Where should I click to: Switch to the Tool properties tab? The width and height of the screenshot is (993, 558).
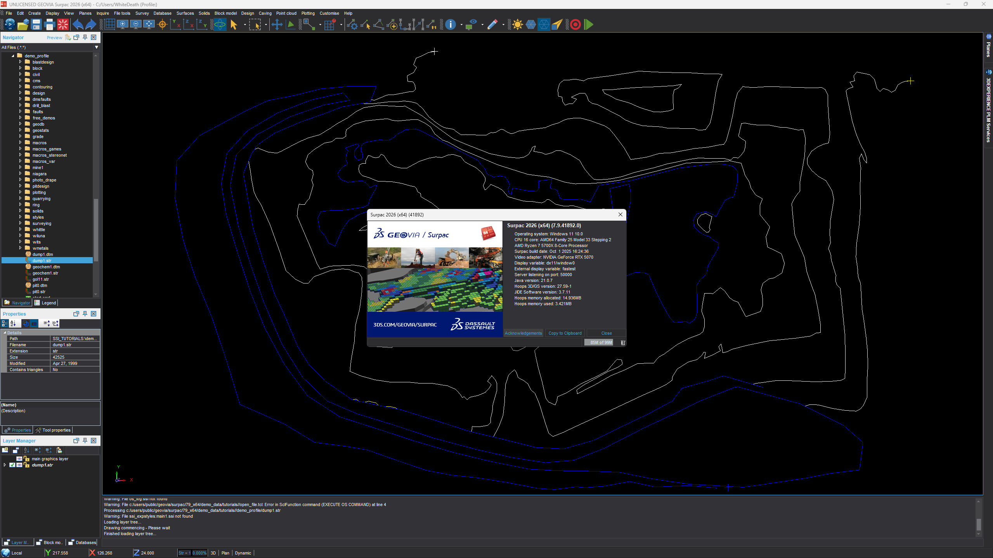click(x=53, y=430)
